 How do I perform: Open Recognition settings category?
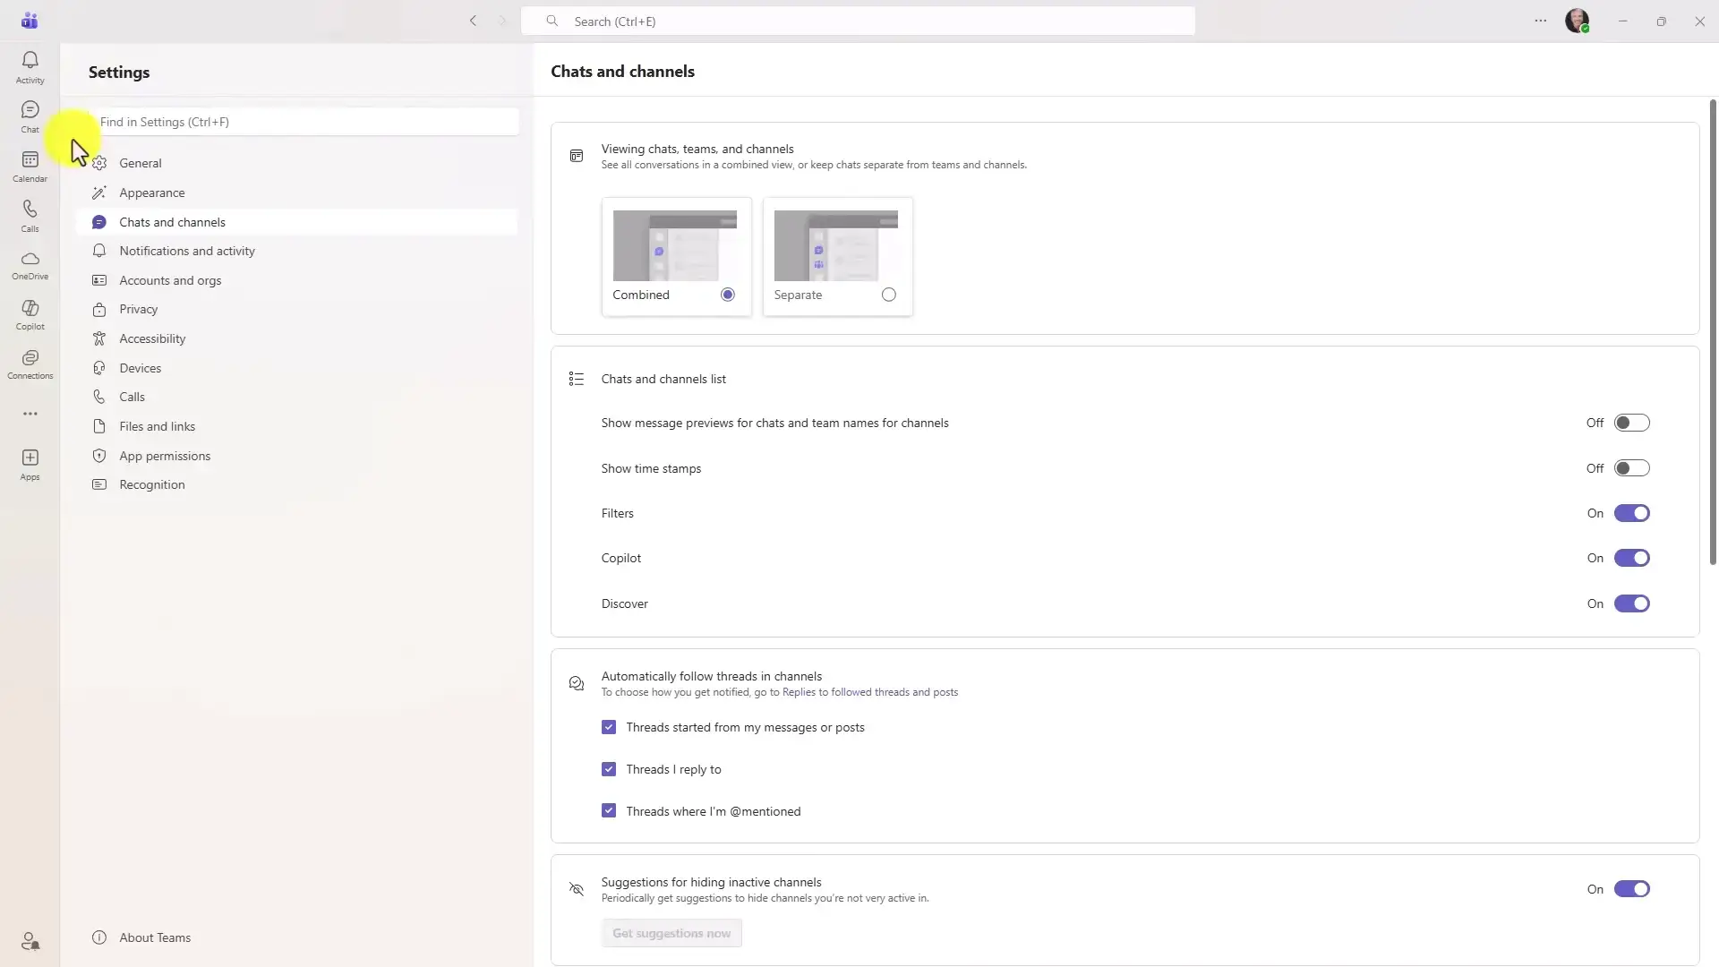(297, 484)
